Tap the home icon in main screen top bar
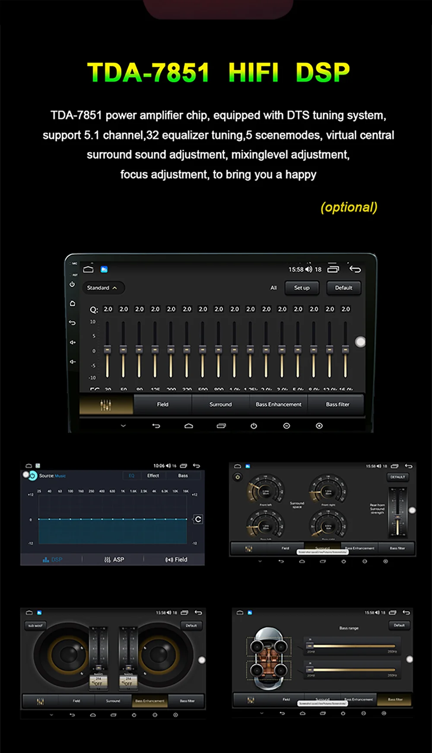The height and width of the screenshot is (753, 432). pyautogui.click(x=88, y=269)
